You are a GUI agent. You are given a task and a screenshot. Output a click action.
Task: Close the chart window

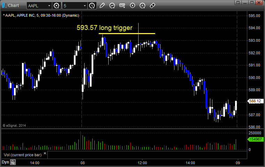point(259,2)
